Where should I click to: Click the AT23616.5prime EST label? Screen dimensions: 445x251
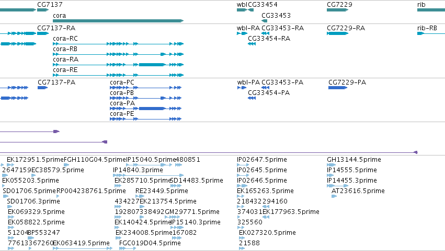[358, 191]
